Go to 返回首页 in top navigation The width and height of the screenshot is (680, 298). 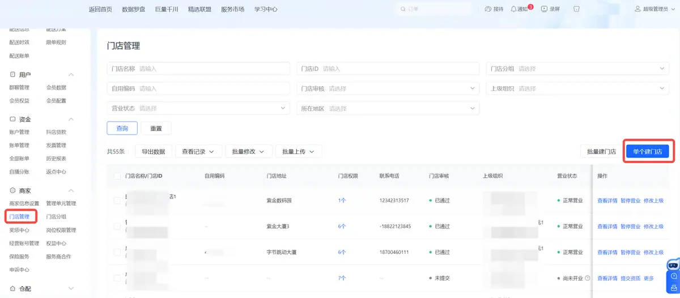(x=100, y=9)
